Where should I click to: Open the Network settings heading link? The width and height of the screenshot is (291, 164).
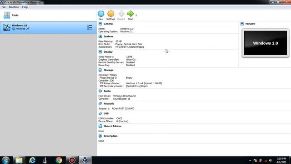click(x=109, y=103)
